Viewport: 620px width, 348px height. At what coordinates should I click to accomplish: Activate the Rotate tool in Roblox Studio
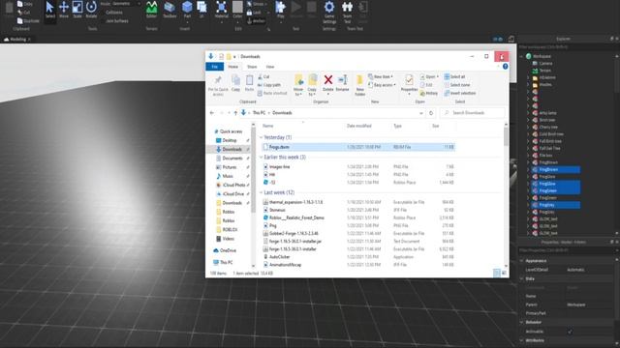(x=91, y=10)
